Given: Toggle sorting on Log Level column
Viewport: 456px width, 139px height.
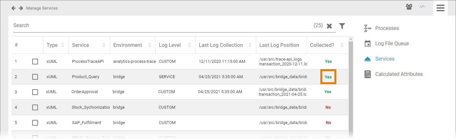Looking at the screenshot, I should [x=190, y=45].
